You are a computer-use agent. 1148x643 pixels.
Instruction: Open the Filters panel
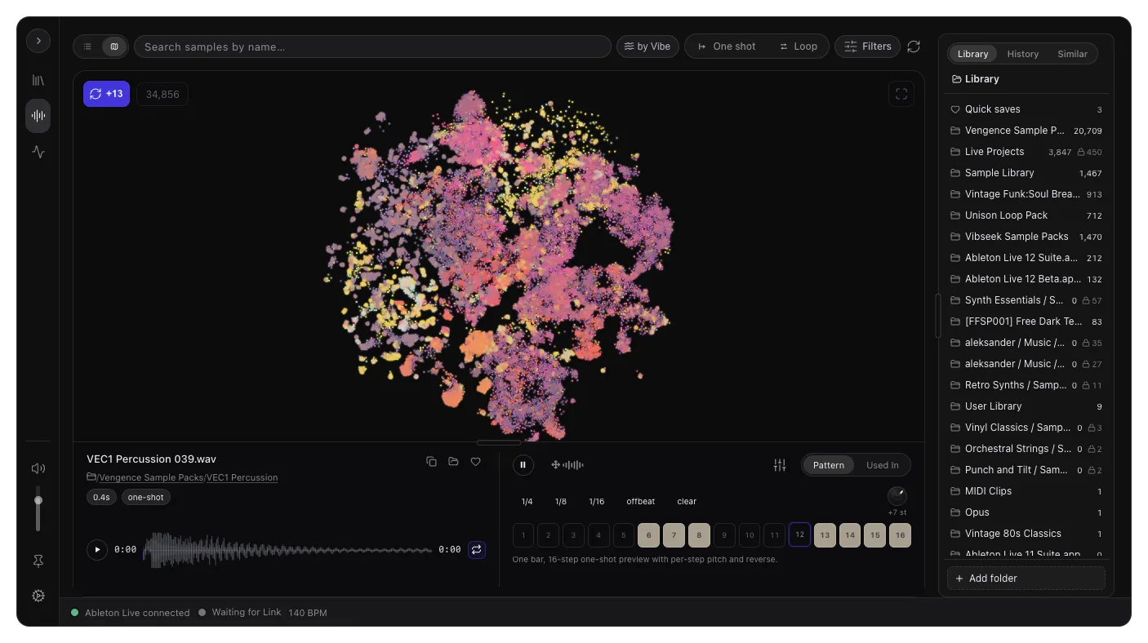[x=867, y=47]
